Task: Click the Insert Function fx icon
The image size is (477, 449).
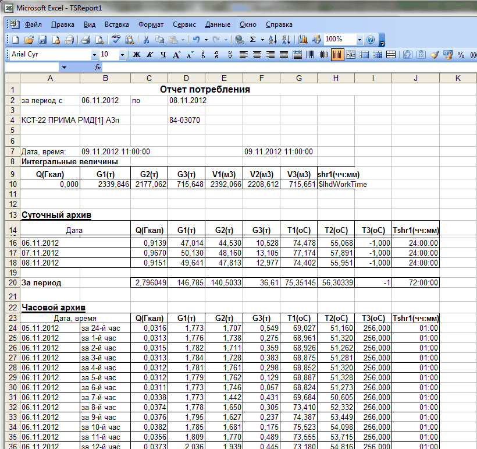Action: pyautogui.click(x=98, y=68)
